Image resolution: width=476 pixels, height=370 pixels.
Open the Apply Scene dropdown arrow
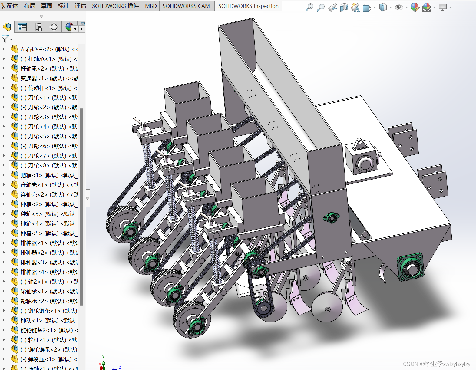coord(434,7)
